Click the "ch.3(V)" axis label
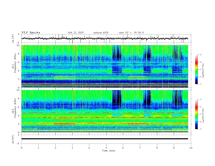This screenshot has width=215, height=166. [13, 139]
